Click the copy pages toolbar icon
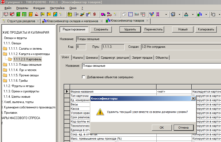Screen dimensions: 221x142 tap(124, 14)
